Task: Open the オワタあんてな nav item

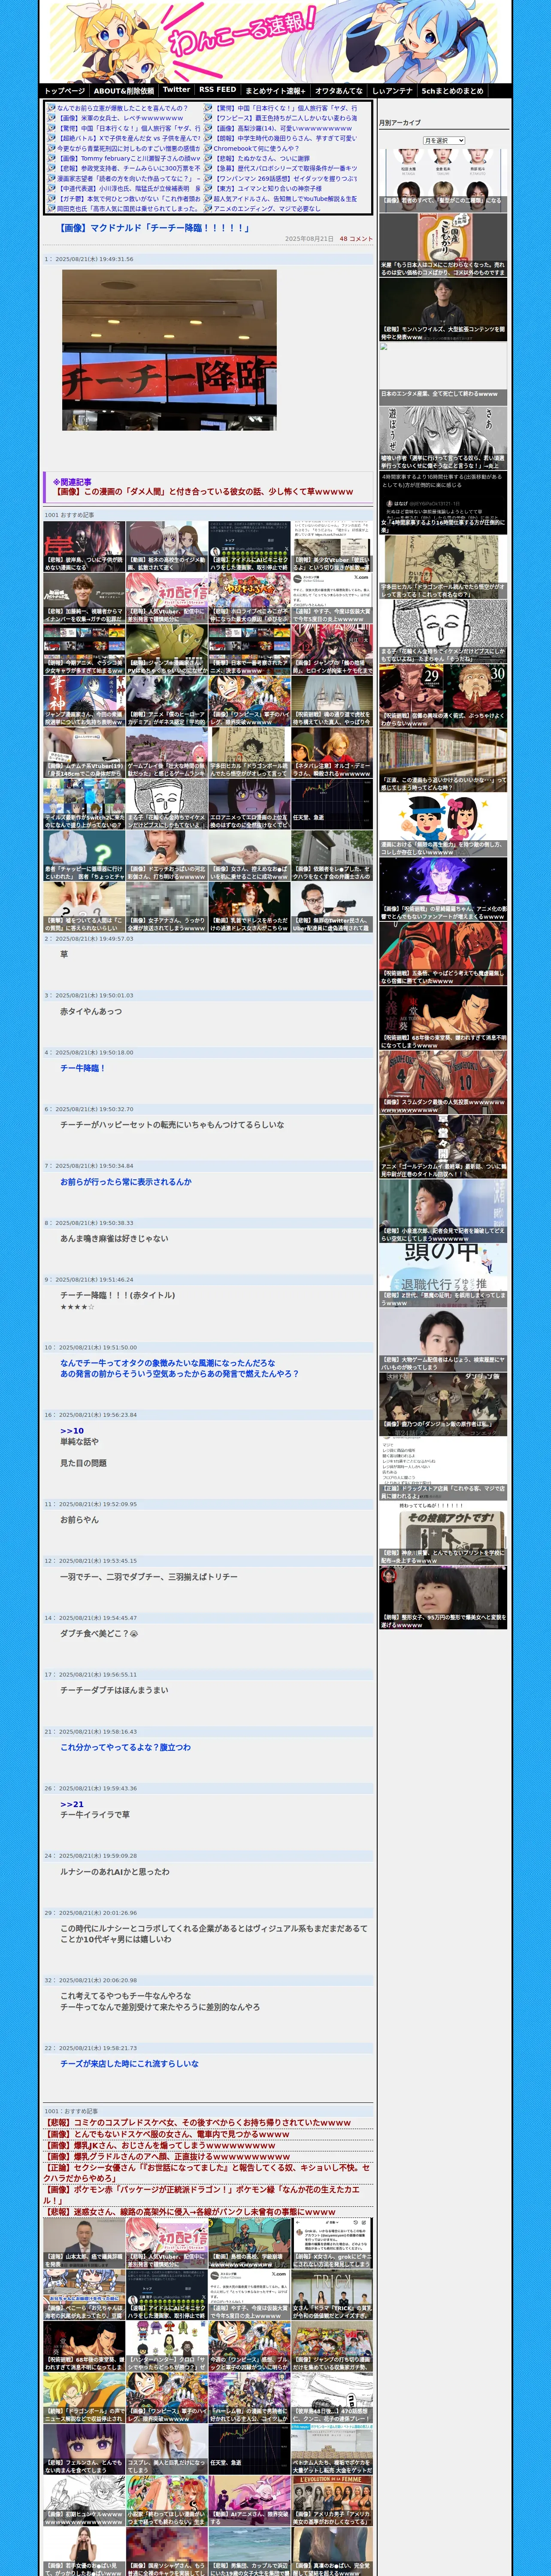Action: coord(339,91)
